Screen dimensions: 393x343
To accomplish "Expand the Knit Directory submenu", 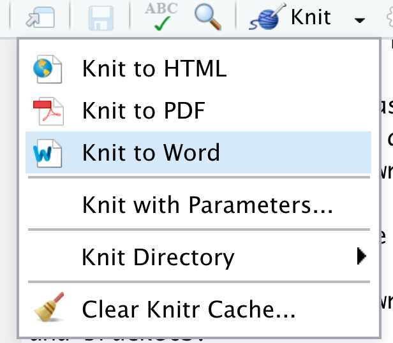I will tap(198, 256).
